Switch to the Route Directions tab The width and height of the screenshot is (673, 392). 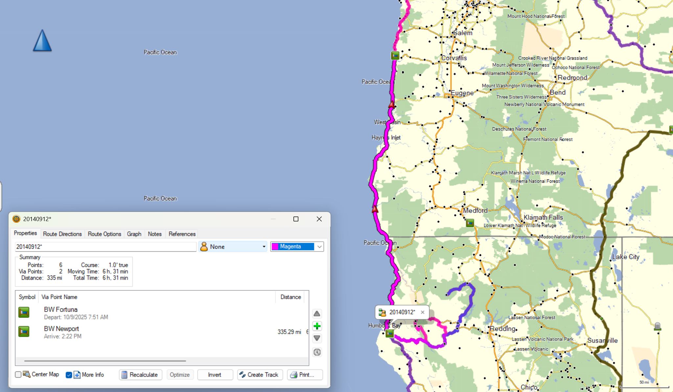coord(62,234)
